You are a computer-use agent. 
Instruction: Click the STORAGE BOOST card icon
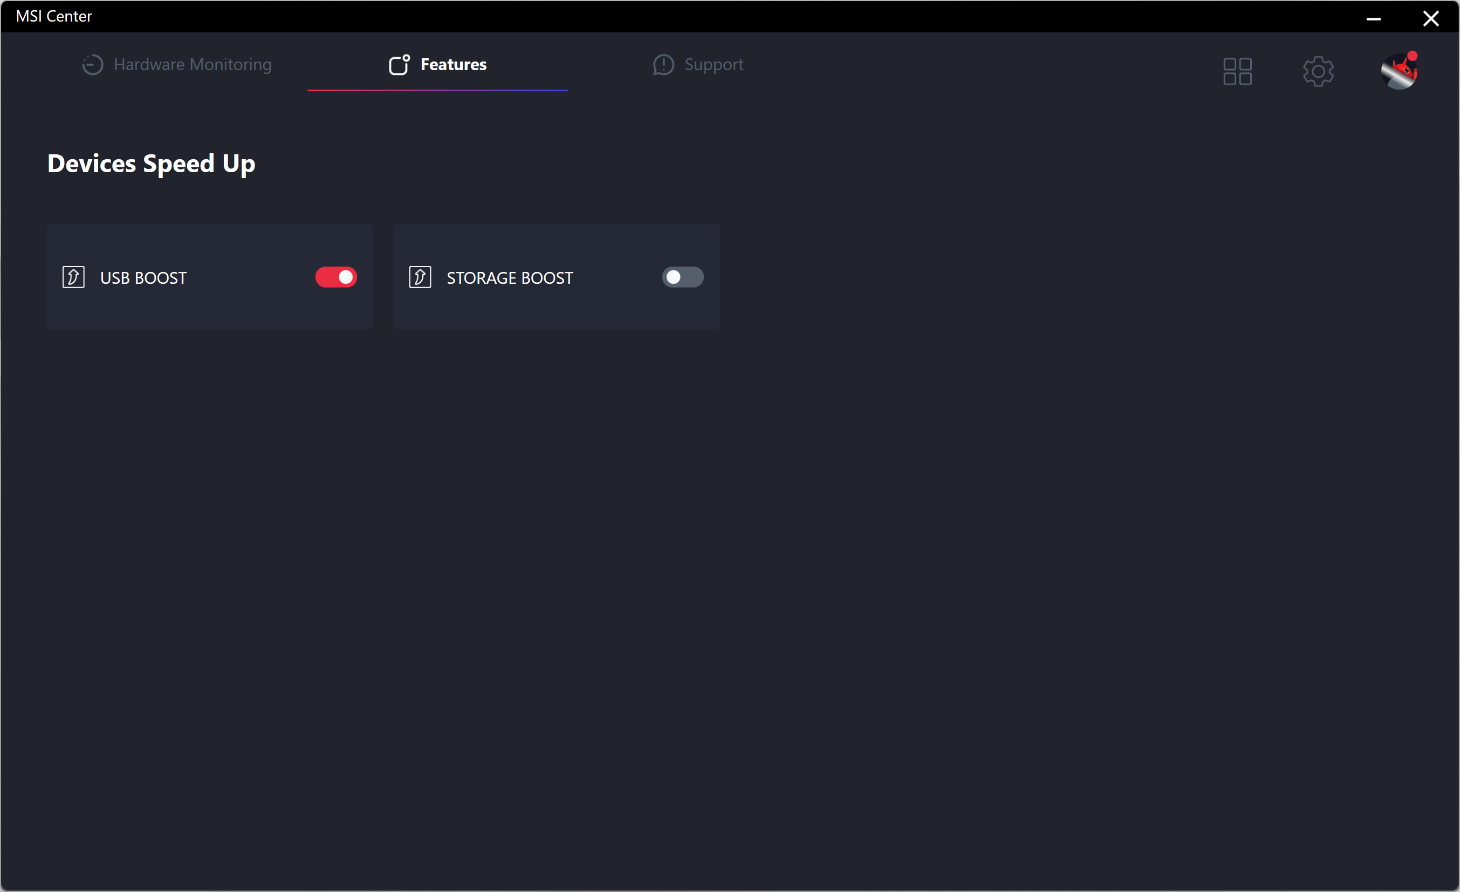pos(420,277)
